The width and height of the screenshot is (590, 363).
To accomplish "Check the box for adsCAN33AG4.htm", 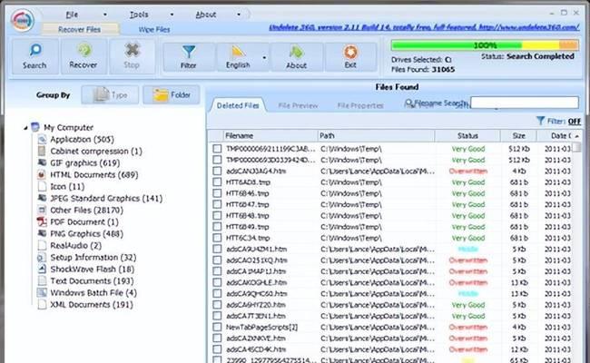I will click(x=217, y=172).
